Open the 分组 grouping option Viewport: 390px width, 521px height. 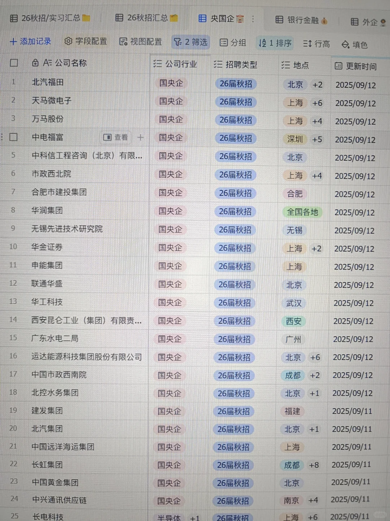tap(233, 43)
